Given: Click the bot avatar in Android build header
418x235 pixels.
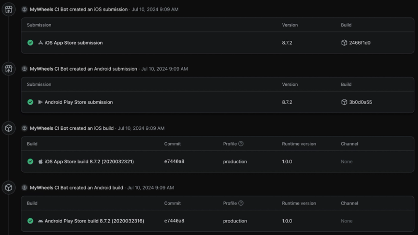Looking at the screenshot, I should click(24, 188).
